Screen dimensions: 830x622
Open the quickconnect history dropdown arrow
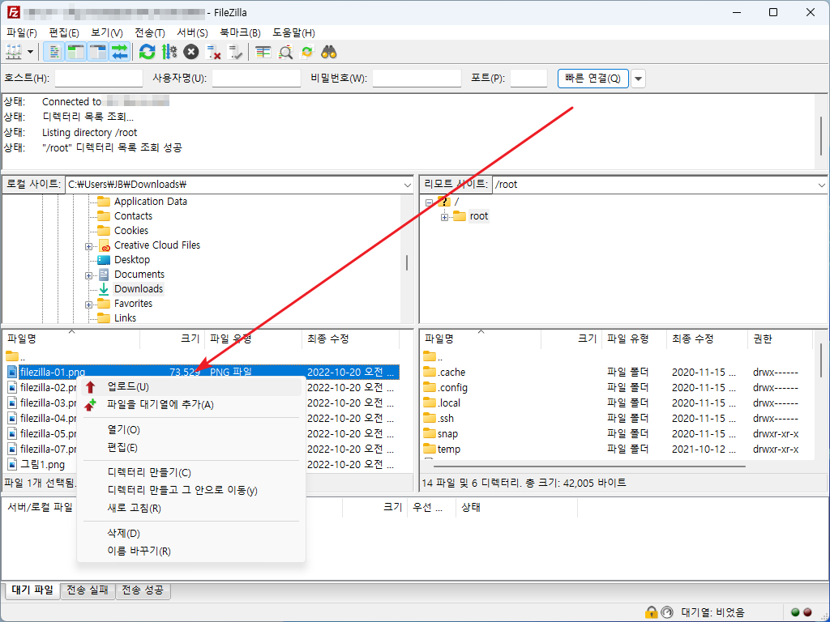coord(639,79)
